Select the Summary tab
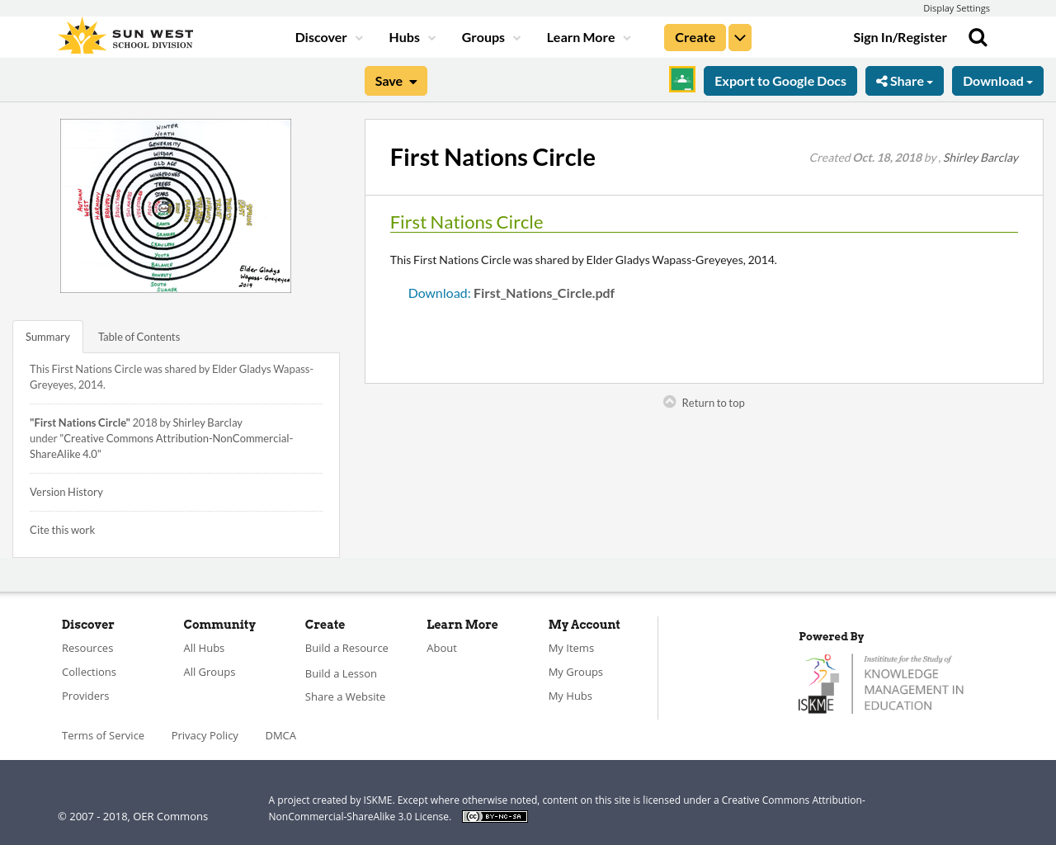The image size is (1056, 845). tap(47, 336)
